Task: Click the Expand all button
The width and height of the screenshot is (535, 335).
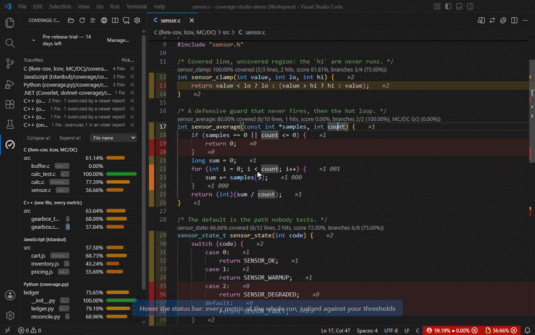Action: pos(70,138)
